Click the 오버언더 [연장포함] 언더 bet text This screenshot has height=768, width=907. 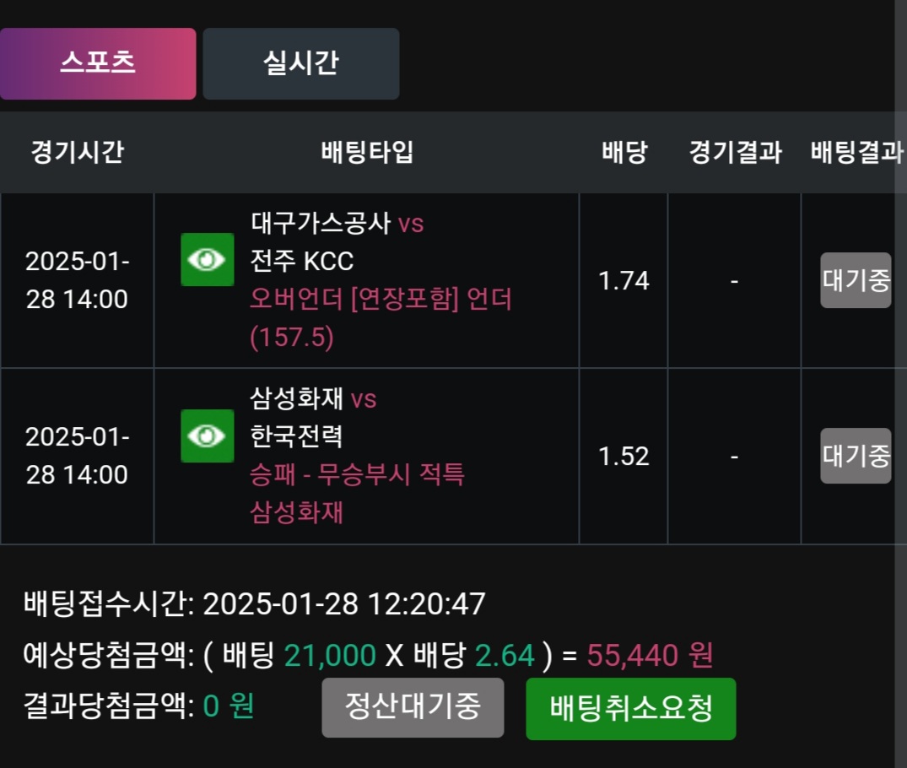[381, 300]
